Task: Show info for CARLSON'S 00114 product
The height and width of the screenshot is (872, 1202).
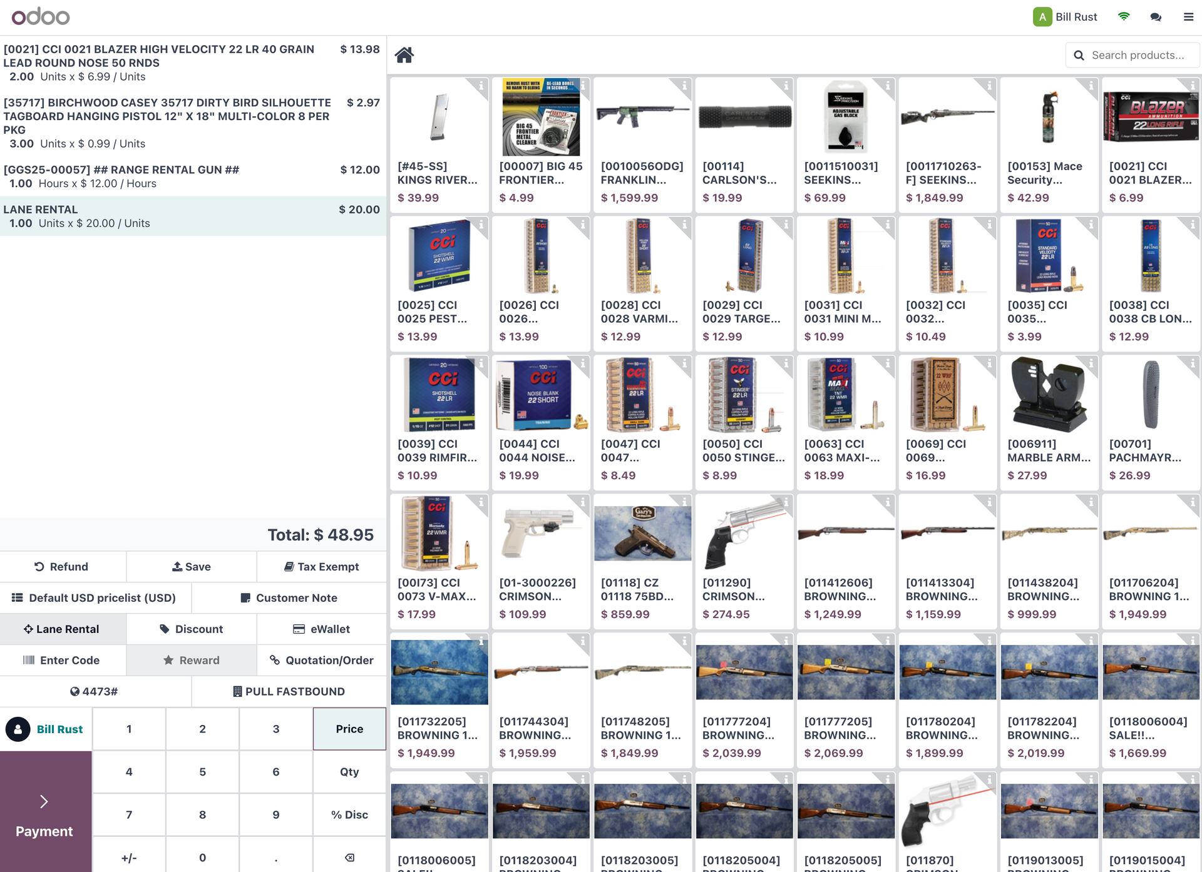Action: click(x=786, y=85)
